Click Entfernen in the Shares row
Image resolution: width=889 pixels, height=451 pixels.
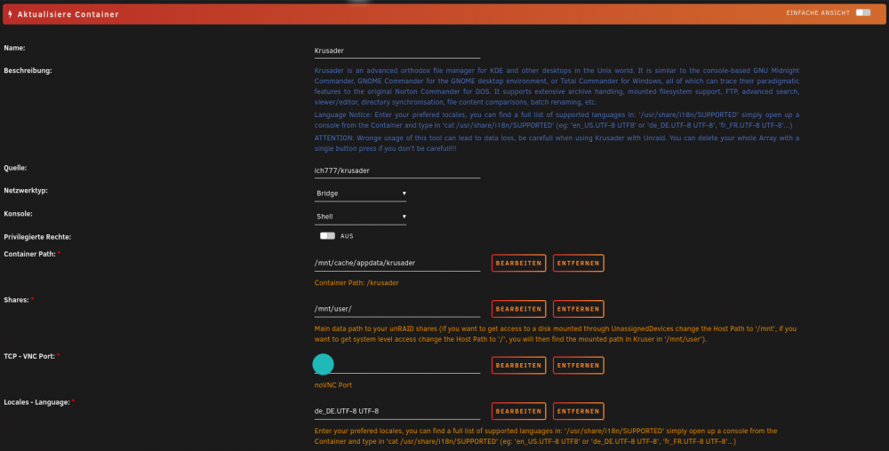pyautogui.click(x=579, y=309)
